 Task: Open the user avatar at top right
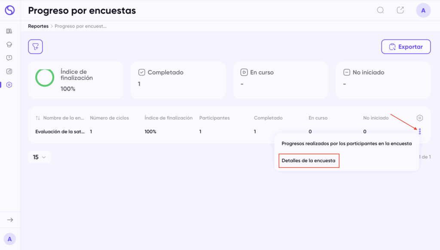423,11
